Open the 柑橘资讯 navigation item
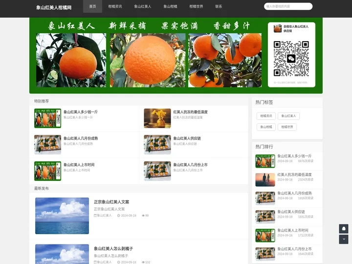352x264 pixels. pos(115,6)
